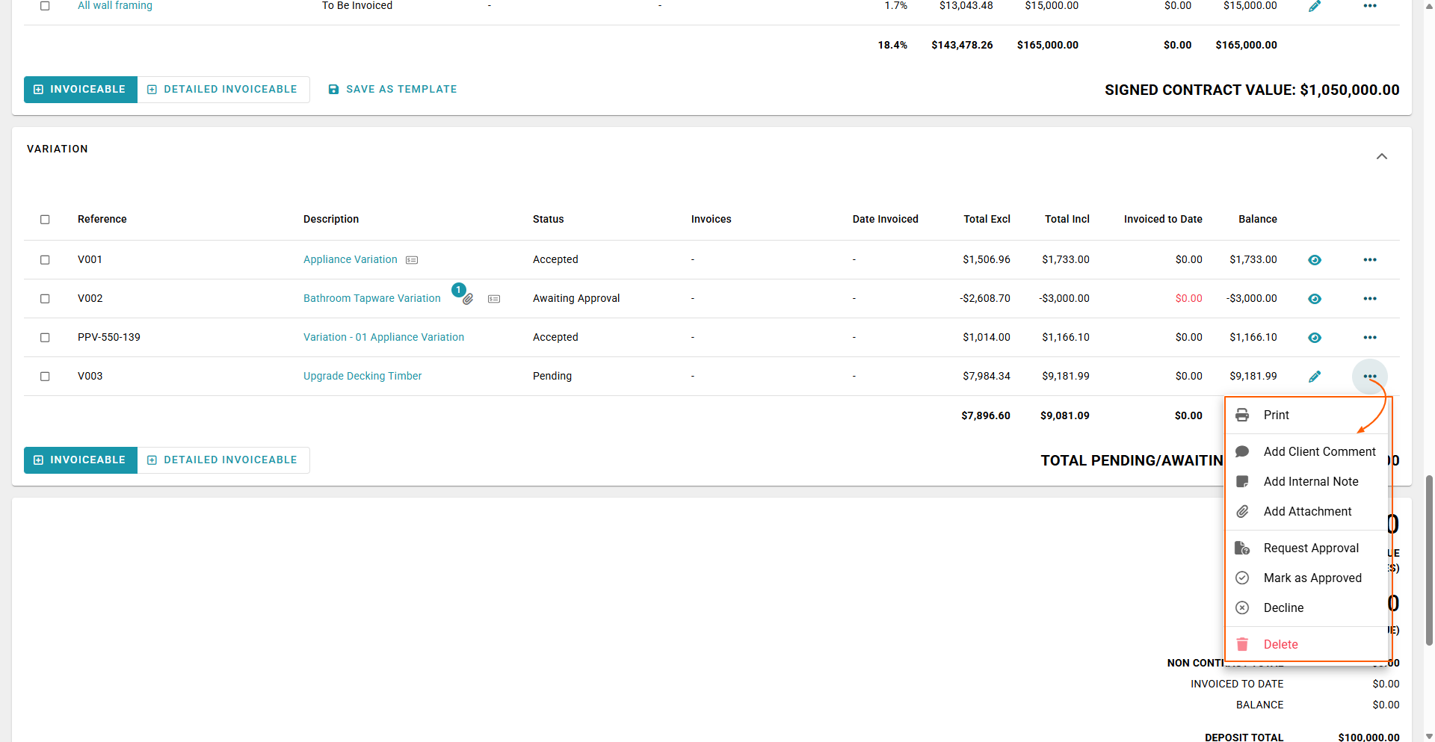Click the Date Invoiced column header
The height and width of the screenshot is (742, 1435).
(886, 219)
